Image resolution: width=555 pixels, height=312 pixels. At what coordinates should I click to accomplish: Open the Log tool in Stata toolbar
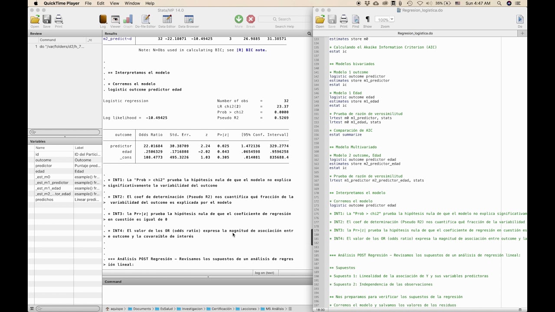(x=103, y=19)
